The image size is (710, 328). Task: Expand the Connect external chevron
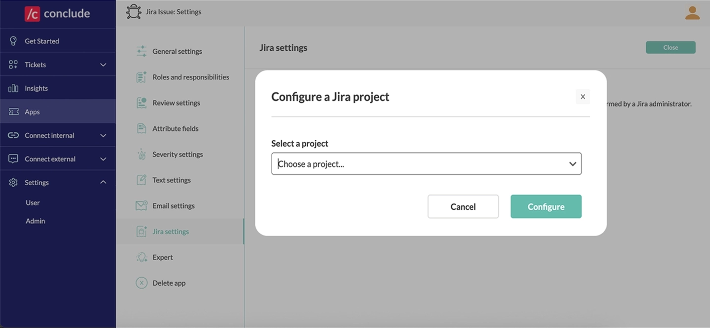click(103, 159)
